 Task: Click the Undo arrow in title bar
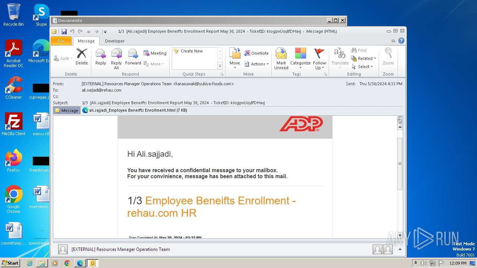(72, 32)
